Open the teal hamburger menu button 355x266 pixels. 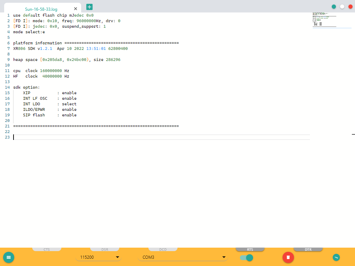[9, 257]
